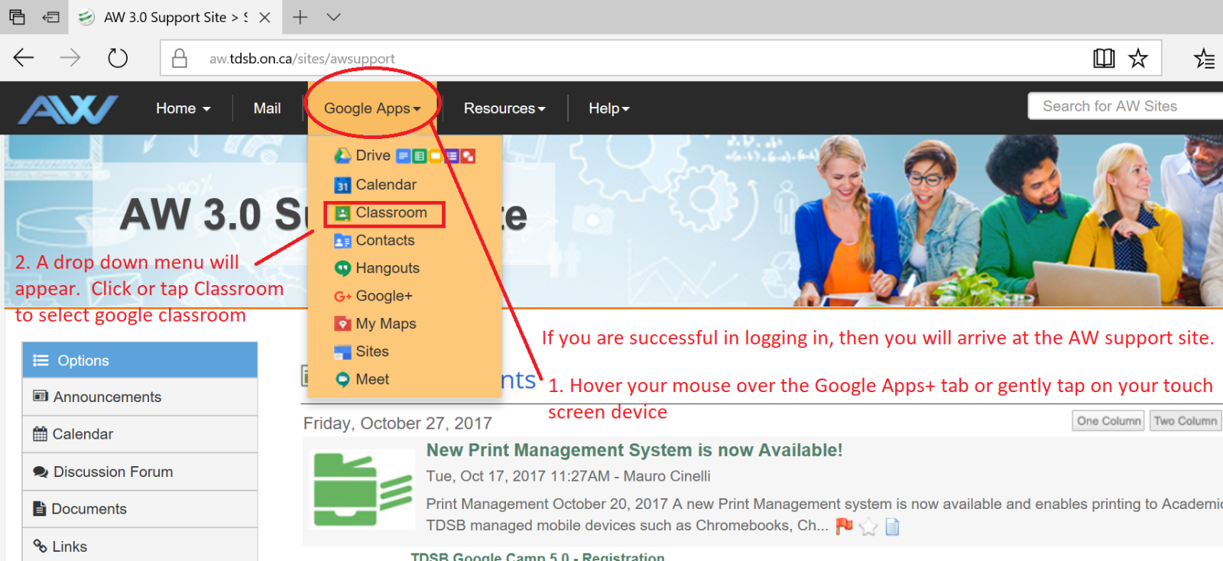The height and width of the screenshot is (561, 1223).
Task: Show tab previews chevron
Action: pyautogui.click(x=334, y=17)
